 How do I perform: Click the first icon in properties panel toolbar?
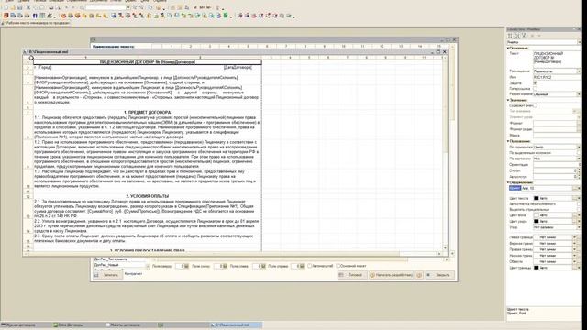point(510,36)
